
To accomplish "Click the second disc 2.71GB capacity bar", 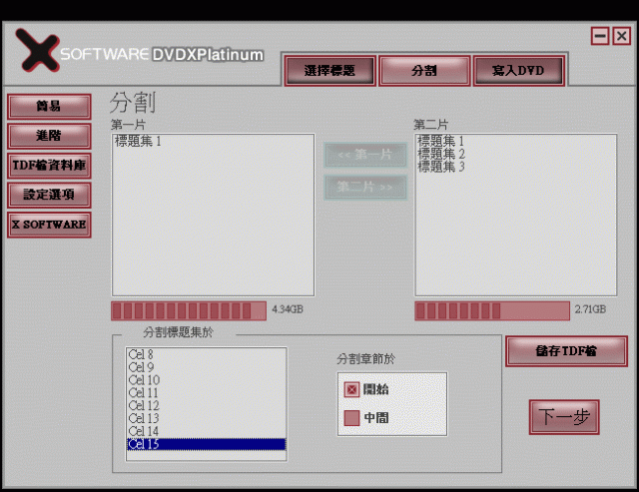I will tap(492, 311).
